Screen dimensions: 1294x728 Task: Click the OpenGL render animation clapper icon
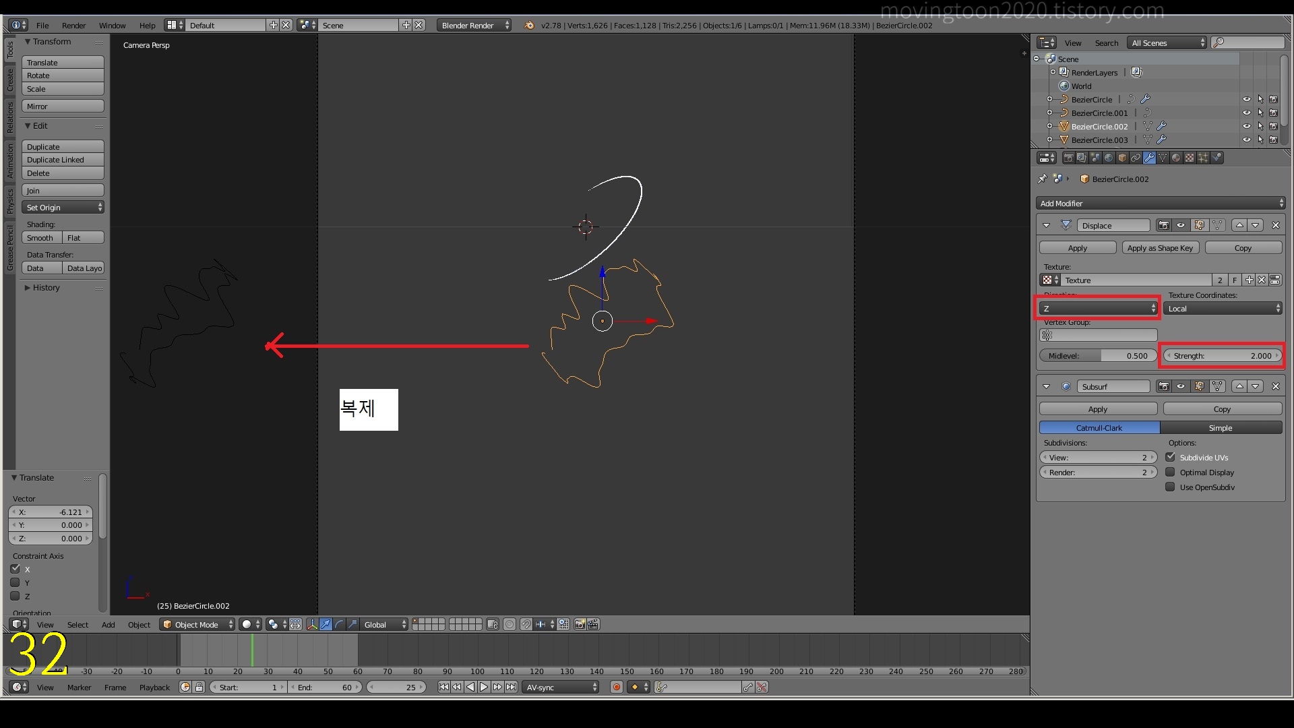pos(593,624)
